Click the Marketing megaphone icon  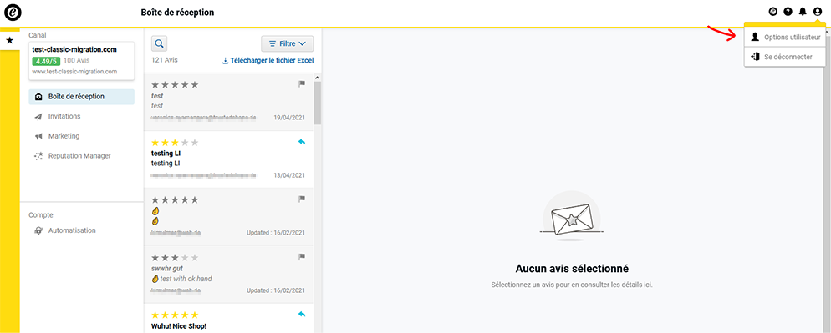[38, 137]
